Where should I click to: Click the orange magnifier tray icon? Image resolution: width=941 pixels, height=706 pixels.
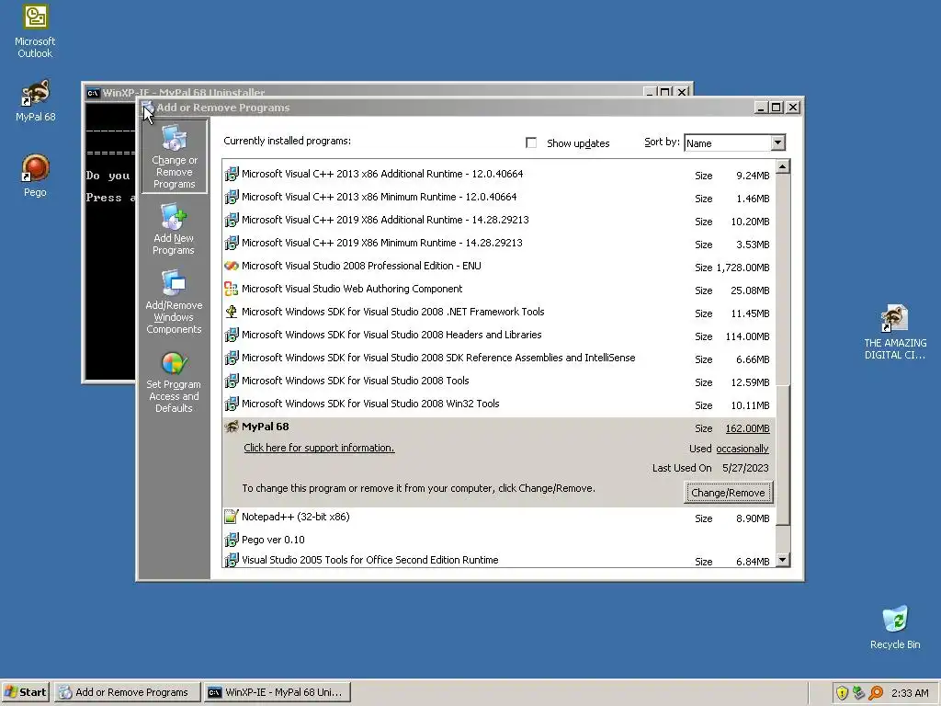click(876, 693)
